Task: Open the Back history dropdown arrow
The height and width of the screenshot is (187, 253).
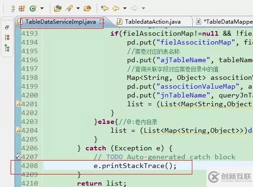Action: point(125,8)
